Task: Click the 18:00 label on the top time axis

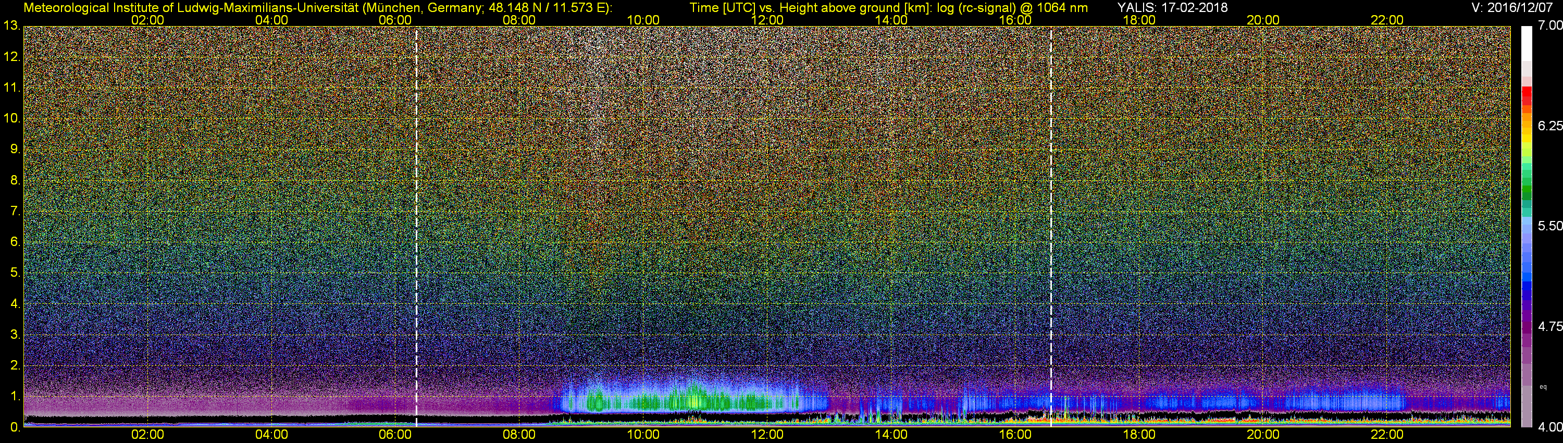Action: click(x=1139, y=20)
